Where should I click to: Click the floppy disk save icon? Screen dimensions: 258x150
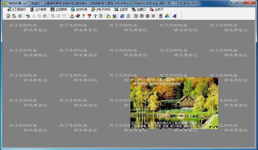tap(115, 16)
